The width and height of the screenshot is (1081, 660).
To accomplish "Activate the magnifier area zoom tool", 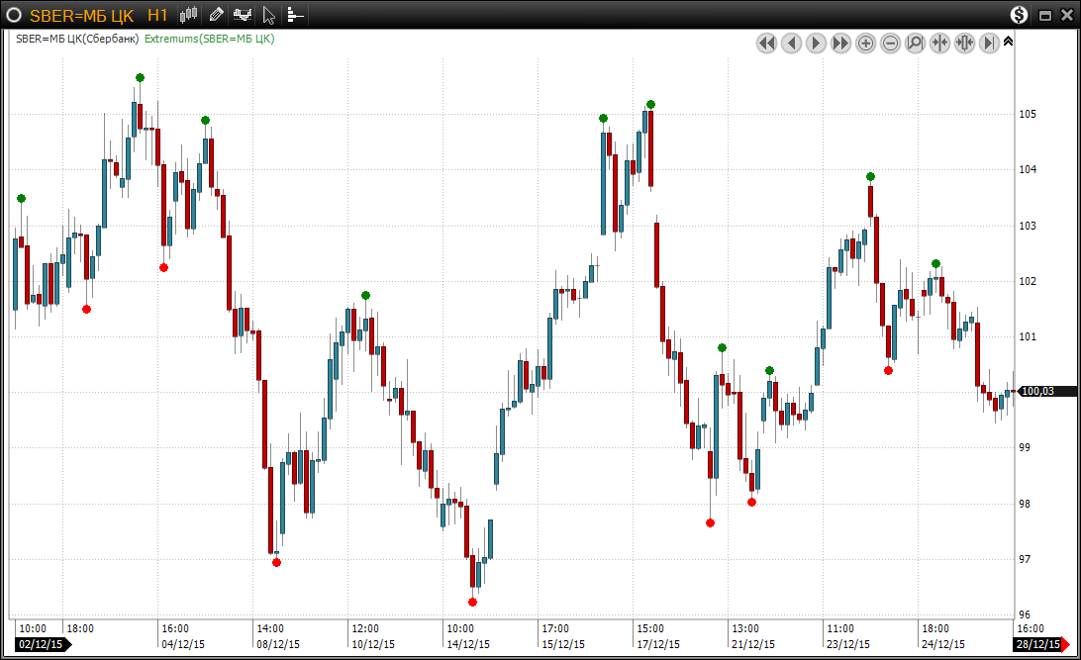I will coord(915,43).
